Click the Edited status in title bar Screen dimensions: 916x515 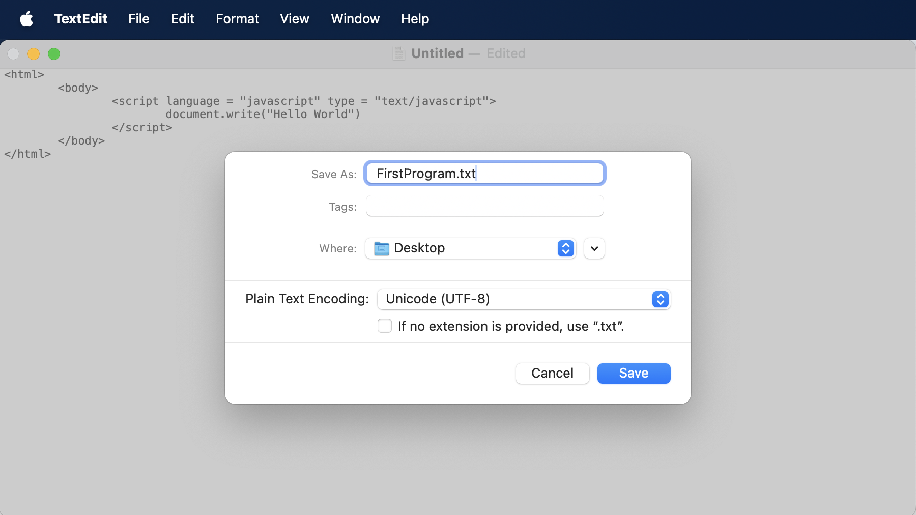(506, 53)
